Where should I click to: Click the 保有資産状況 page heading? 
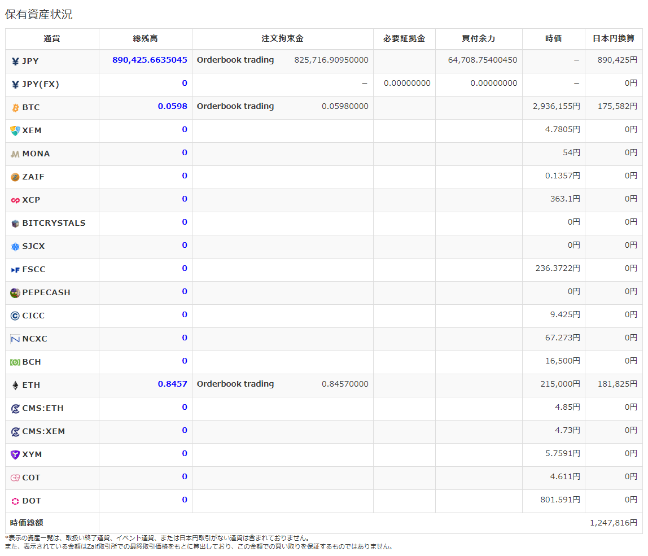click(x=39, y=15)
